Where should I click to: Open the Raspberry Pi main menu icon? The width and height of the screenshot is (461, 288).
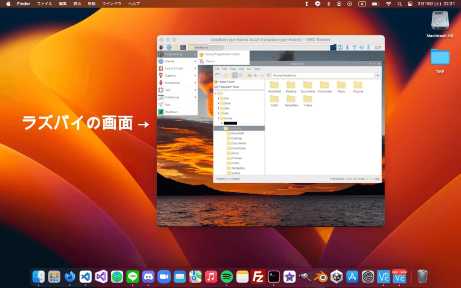coord(161,47)
